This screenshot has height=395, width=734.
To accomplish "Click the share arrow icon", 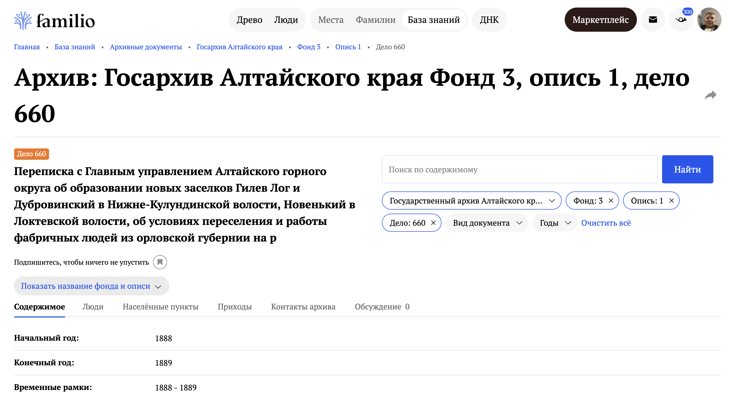I will pyautogui.click(x=710, y=95).
